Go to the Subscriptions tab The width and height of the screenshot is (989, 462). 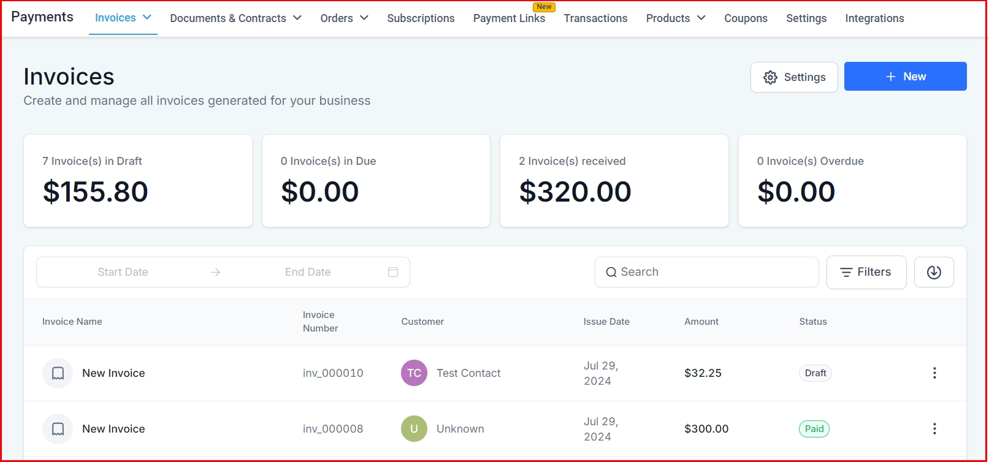pos(421,18)
